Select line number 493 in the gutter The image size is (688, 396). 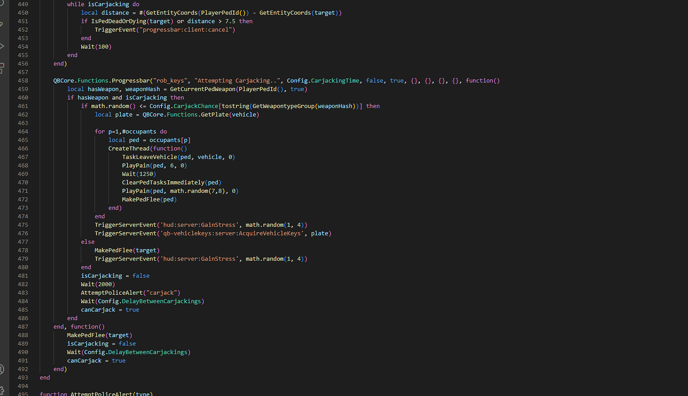pos(23,378)
